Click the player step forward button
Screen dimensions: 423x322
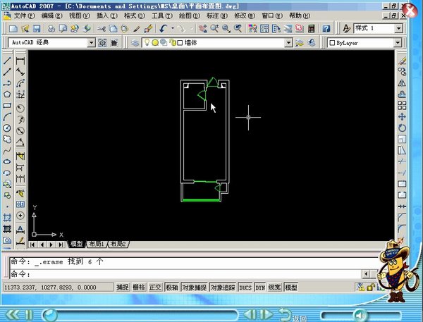click(266, 314)
